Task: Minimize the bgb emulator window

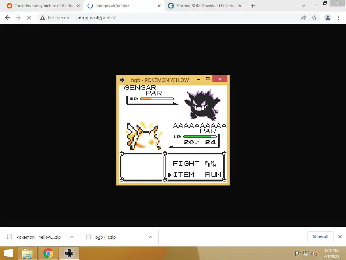Action: click(x=199, y=79)
